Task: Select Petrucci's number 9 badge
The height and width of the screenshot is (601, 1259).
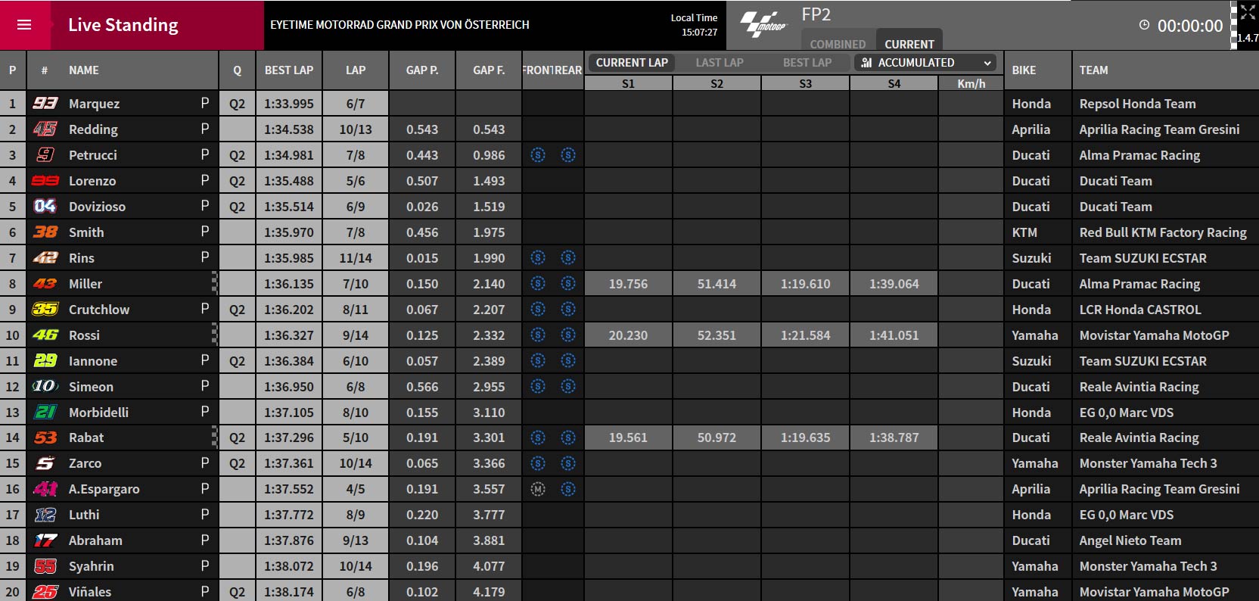Action: pos(45,154)
